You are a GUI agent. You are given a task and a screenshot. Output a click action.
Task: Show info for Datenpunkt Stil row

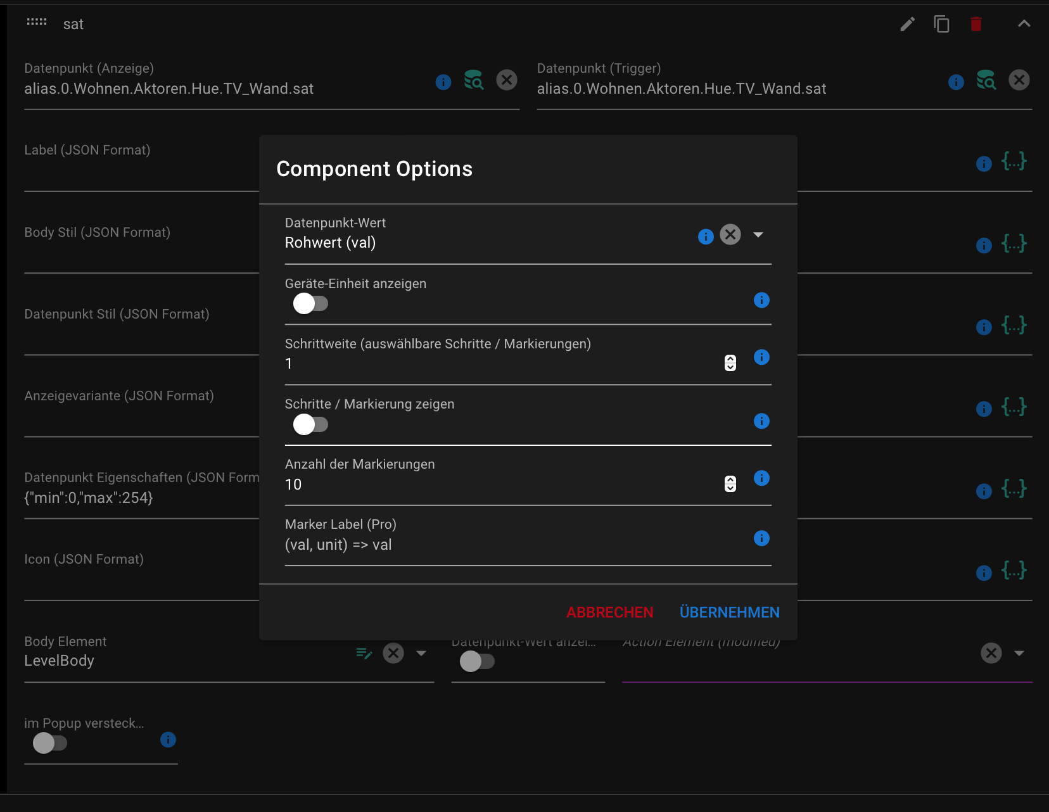click(984, 327)
